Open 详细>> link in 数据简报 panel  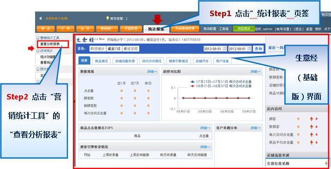[152, 72]
